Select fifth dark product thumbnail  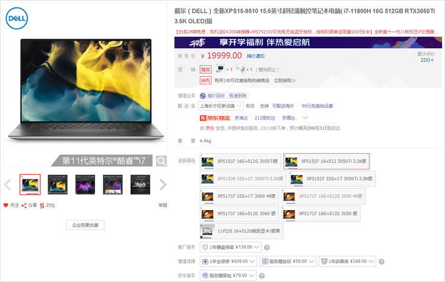pyautogui.click(x=140, y=184)
